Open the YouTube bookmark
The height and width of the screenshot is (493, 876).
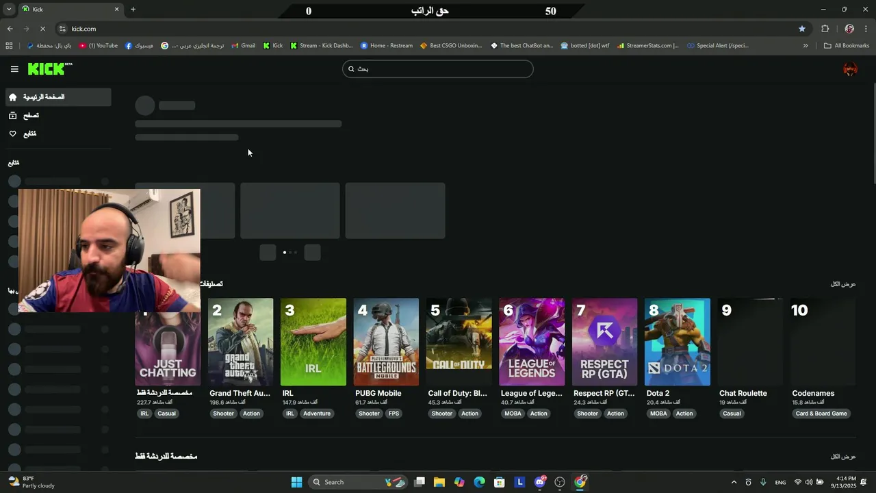(99, 46)
